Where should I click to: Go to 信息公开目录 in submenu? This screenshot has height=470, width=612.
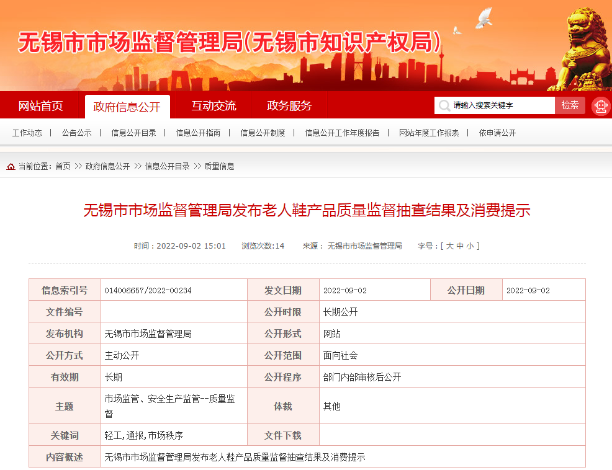point(133,133)
